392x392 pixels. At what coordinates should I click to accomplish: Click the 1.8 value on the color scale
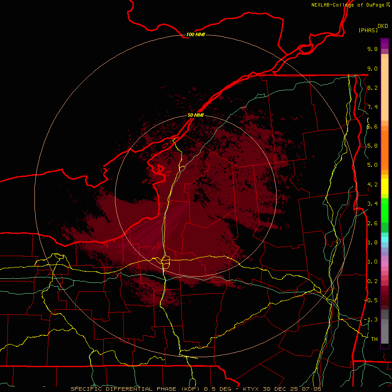tap(372, 243)
